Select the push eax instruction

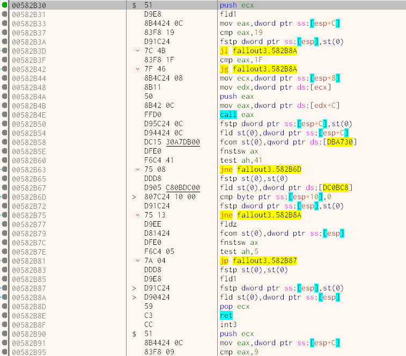click(237, 97)
